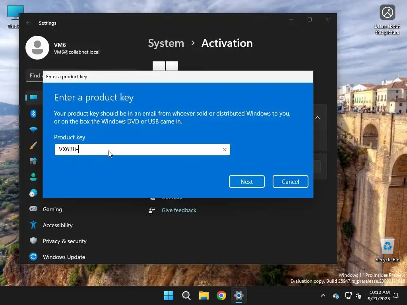This screenshot has height=305, width=407.
Task: Select Accessibility in the Settings sidebar
Action: click(x=58, y=225)
